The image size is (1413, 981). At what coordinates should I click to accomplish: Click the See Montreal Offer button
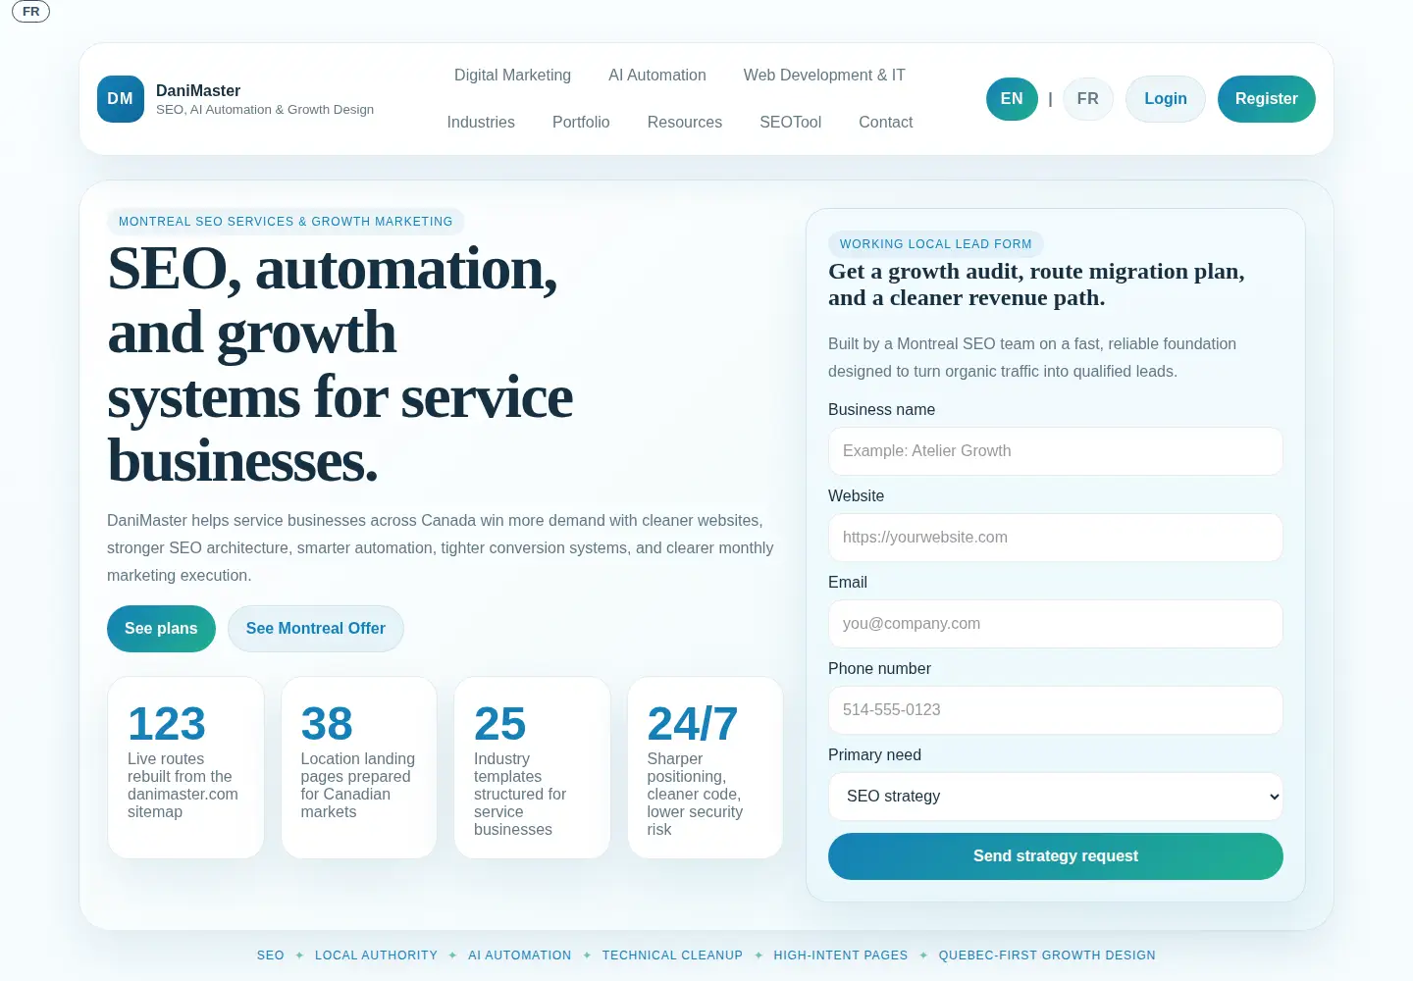[x=316, y=629]
